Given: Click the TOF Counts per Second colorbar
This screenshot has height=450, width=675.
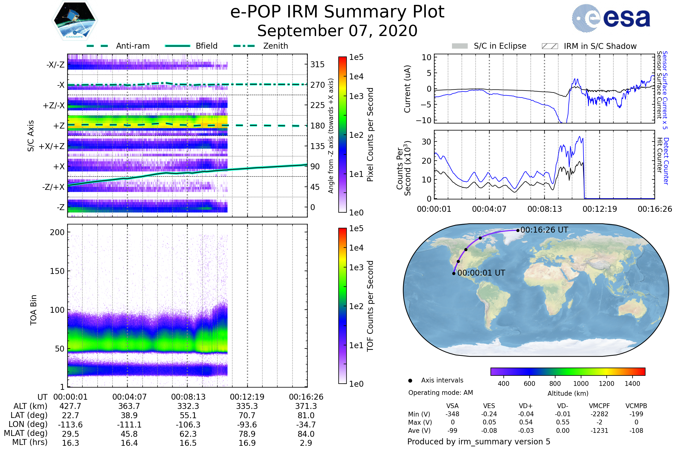Looking at the screenshot, I should coord(342,306).
